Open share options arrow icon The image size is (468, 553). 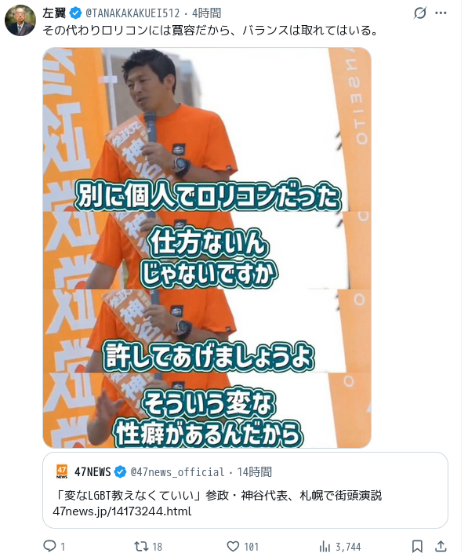(441, 546)
